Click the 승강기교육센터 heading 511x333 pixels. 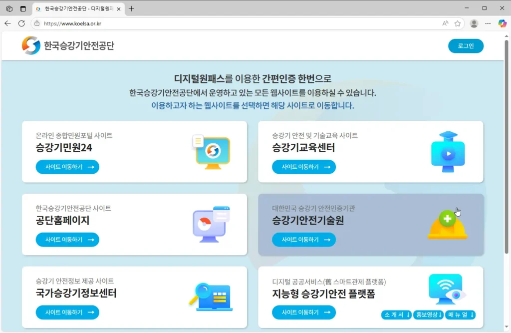click(303, 148)
